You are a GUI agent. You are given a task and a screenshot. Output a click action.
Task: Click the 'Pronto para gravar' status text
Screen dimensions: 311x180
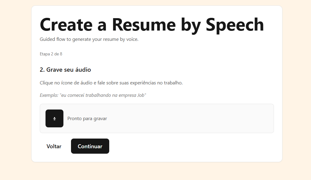(87, 118)
